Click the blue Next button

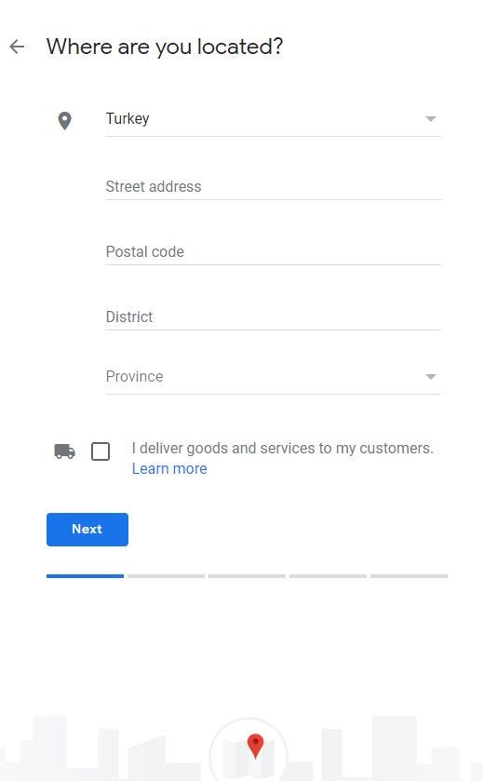[x=87, y=530]
